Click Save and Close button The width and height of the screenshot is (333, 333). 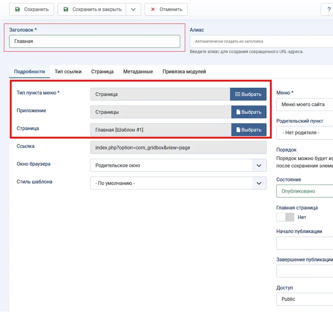92,10
